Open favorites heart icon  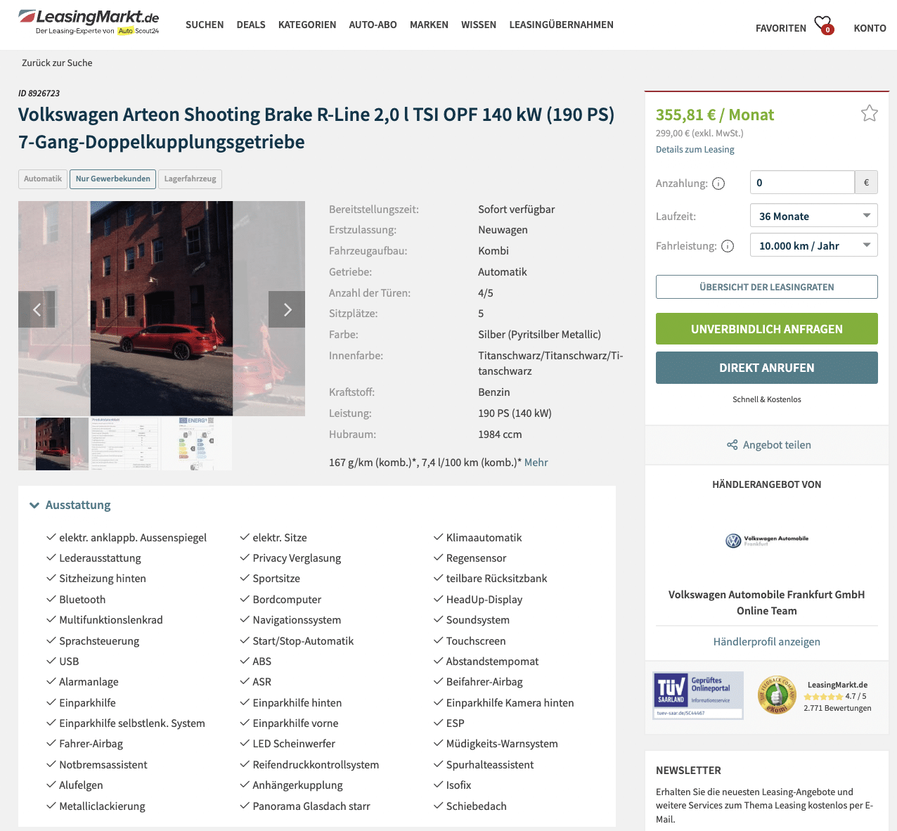pyautogui.click(x=823, y=25)
